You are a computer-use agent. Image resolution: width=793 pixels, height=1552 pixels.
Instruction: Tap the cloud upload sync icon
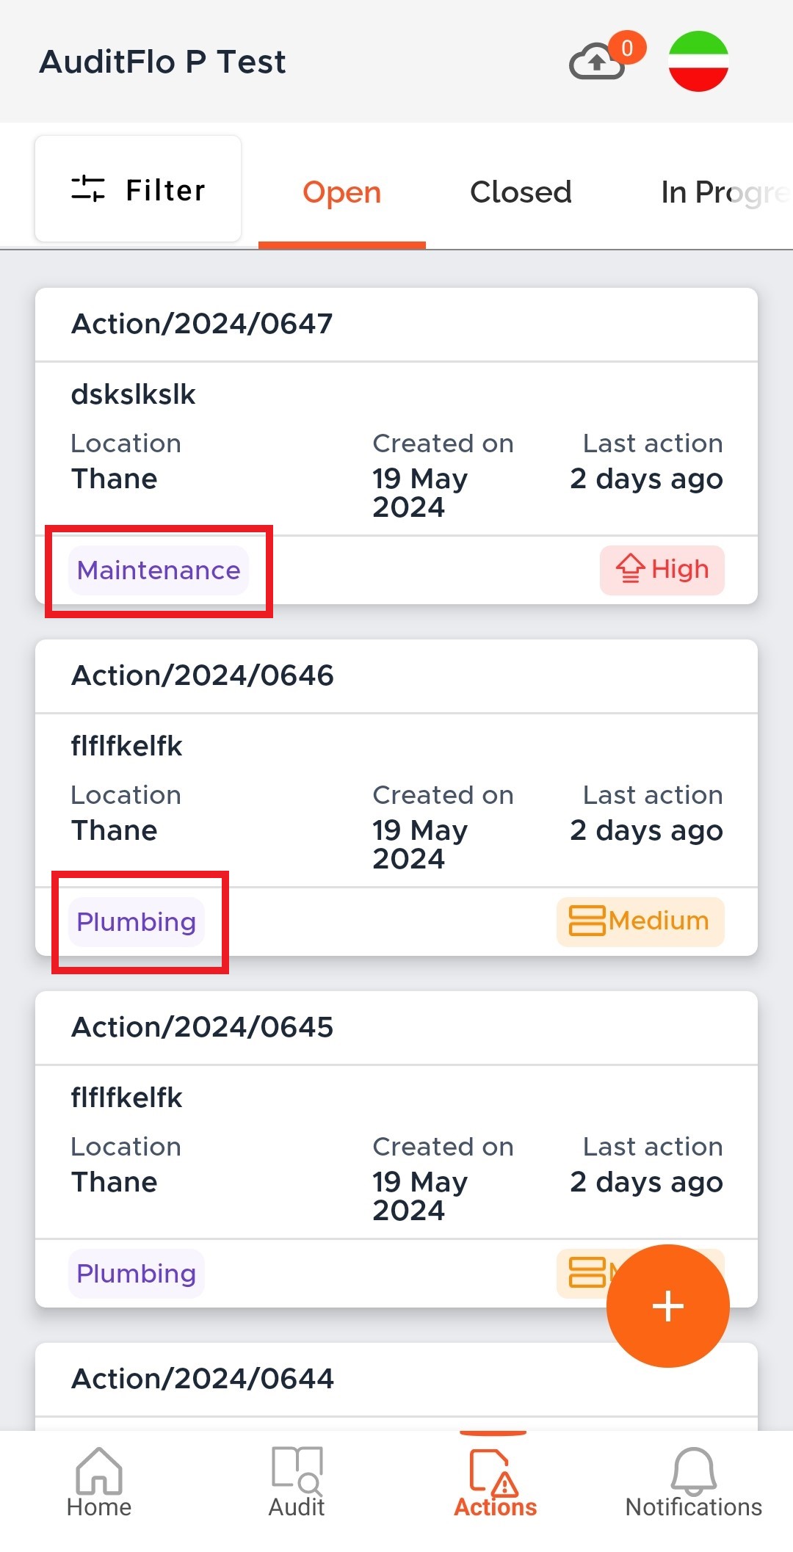pos(598,62)
